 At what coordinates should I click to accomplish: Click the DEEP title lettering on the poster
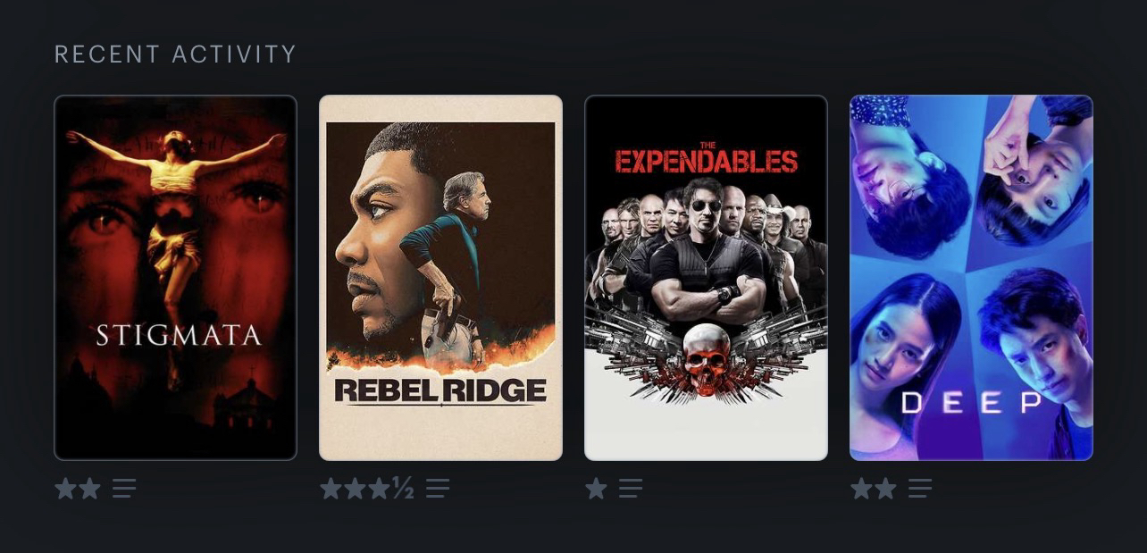[x=971, y=403]
